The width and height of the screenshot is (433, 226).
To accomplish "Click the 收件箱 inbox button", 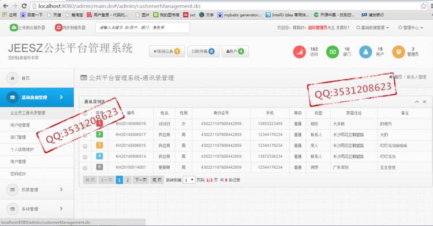I will [203, 51].
